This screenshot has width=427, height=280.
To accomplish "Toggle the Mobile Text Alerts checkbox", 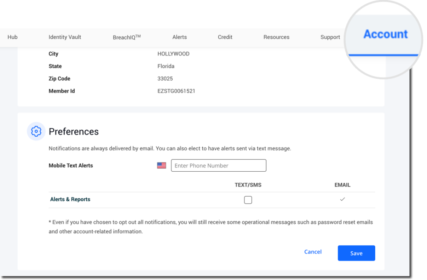I will pos(248,200).
